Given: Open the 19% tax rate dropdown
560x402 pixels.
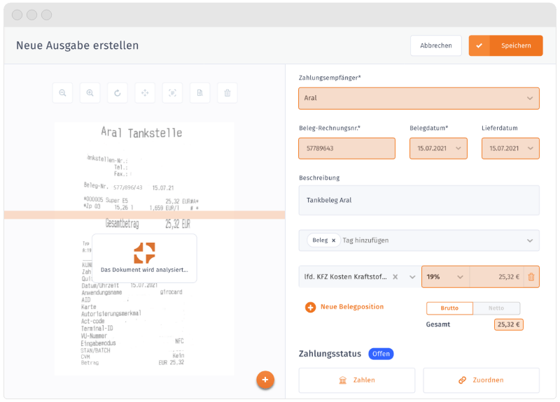Looking at the screenshot, I should pyautogui.click(x=445, y=277).
